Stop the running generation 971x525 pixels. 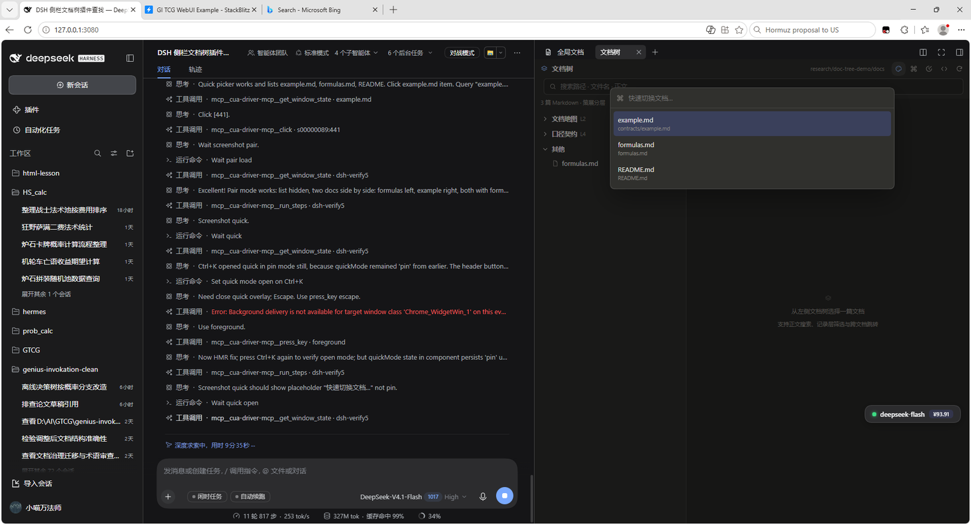(505, 496)
